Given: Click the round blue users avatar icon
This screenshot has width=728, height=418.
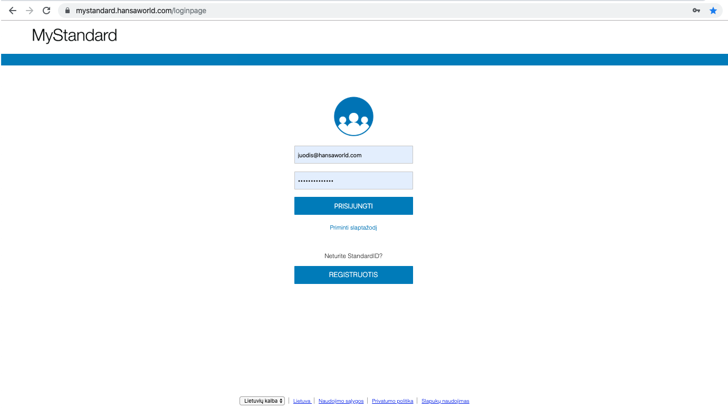Looking at the screenshot, I should pyautogui.click(x=353, y=117).
